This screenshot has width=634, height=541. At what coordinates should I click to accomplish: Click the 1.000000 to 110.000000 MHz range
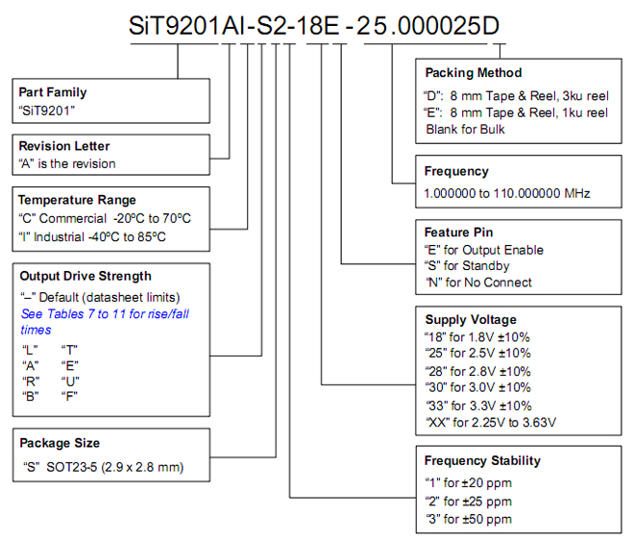coord(507,193)
